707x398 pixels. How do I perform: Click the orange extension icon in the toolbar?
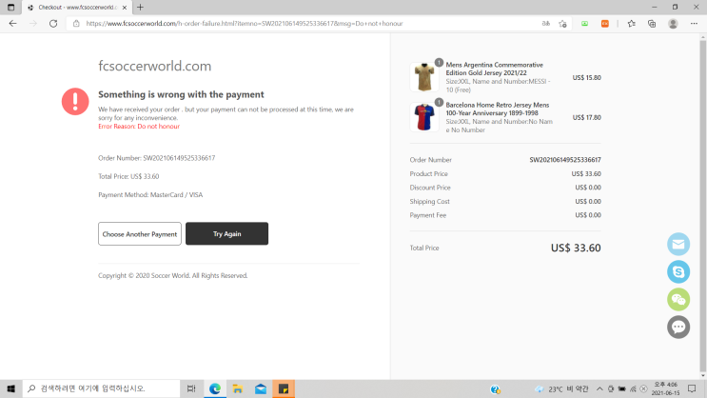(x=605, y=24)
